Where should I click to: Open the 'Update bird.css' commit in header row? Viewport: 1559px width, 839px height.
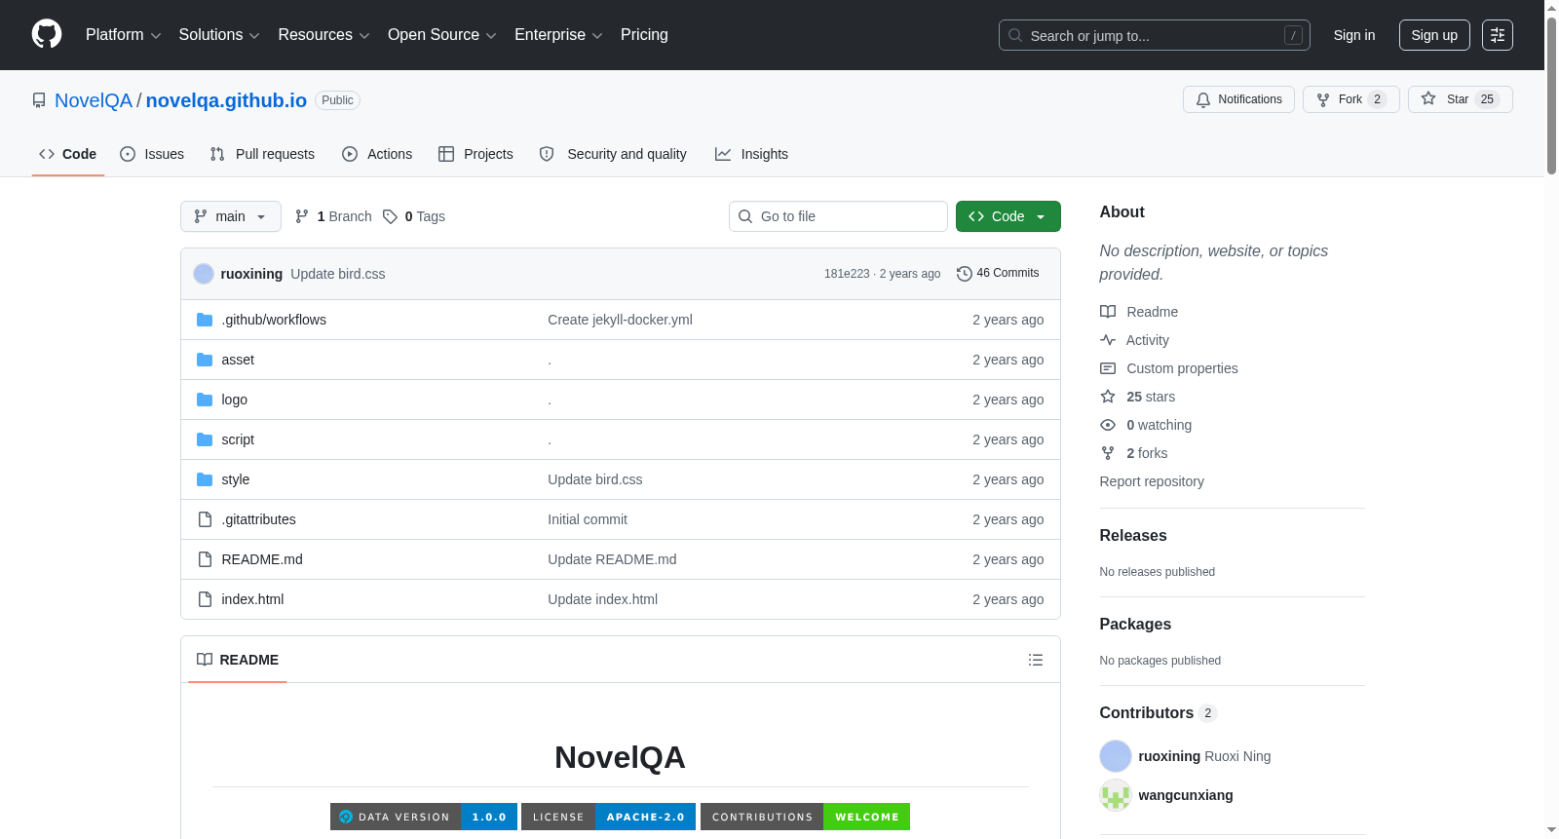(x=338, y=274)
